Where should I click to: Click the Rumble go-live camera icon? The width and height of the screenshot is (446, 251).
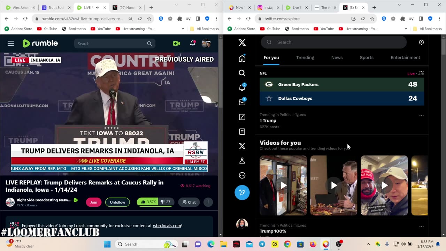(176, 44)
